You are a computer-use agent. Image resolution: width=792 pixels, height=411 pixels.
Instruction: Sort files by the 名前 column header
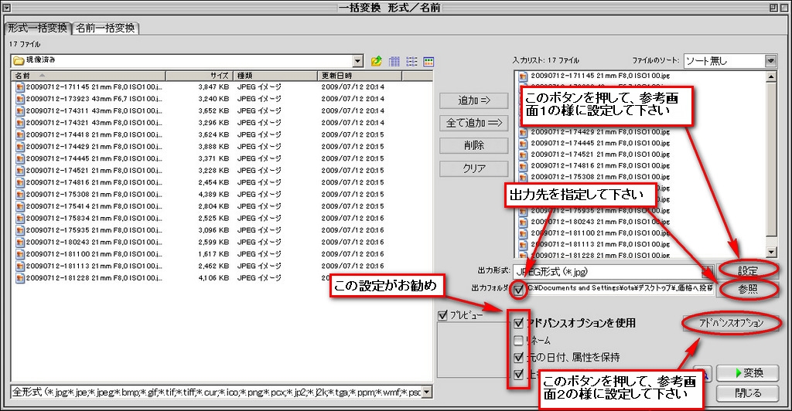[88, 76]
